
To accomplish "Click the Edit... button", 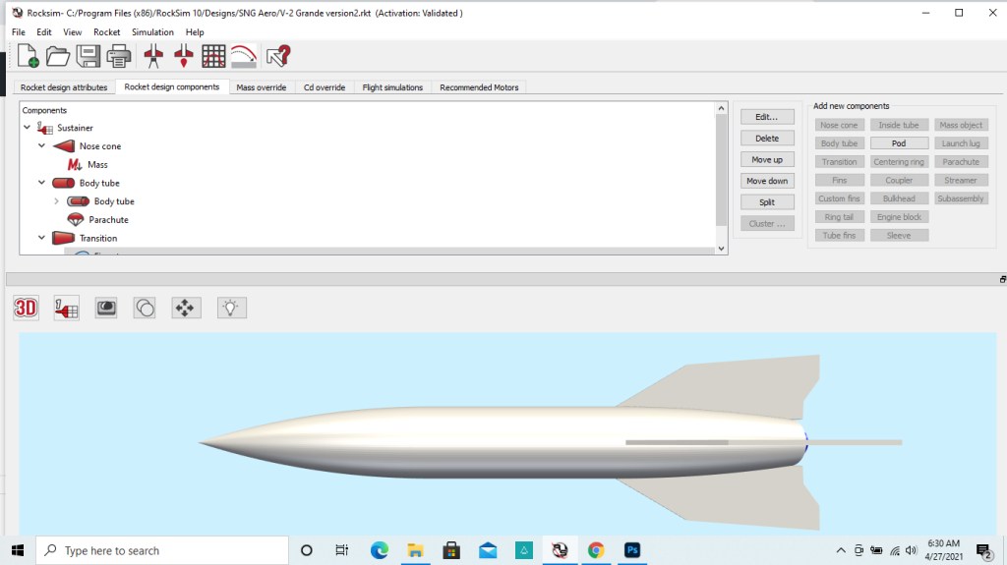I will (x=767, y=117).
